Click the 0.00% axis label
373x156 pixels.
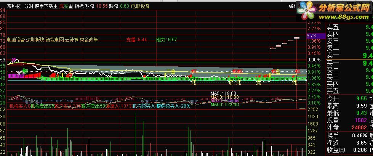[314, 60]
